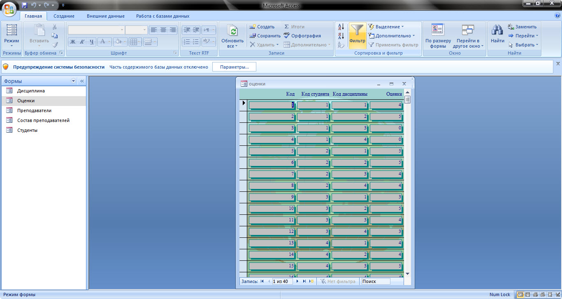Open the Дисциплина form
Screen dimensions: 562x299
(44, 91)
